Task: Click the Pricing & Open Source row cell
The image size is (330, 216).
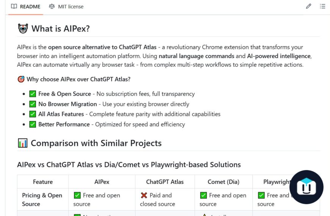Action: click(42, 200)
